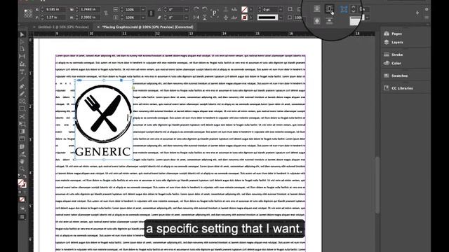This screenshot has height=252, width=449.
Task: Open the rotation angle dropdown
Action: point(186,9)
